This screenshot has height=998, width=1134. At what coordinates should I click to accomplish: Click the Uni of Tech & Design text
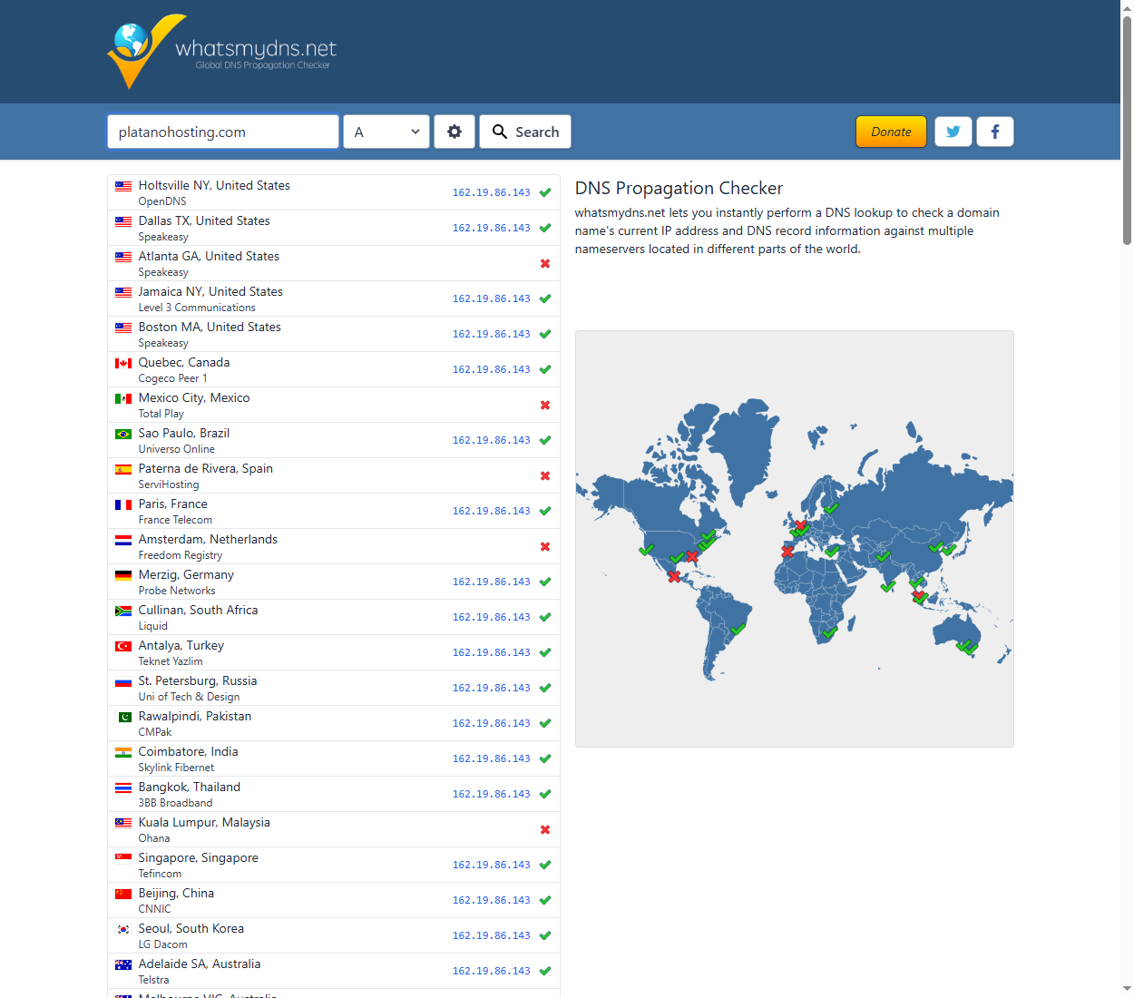[189, 697]
